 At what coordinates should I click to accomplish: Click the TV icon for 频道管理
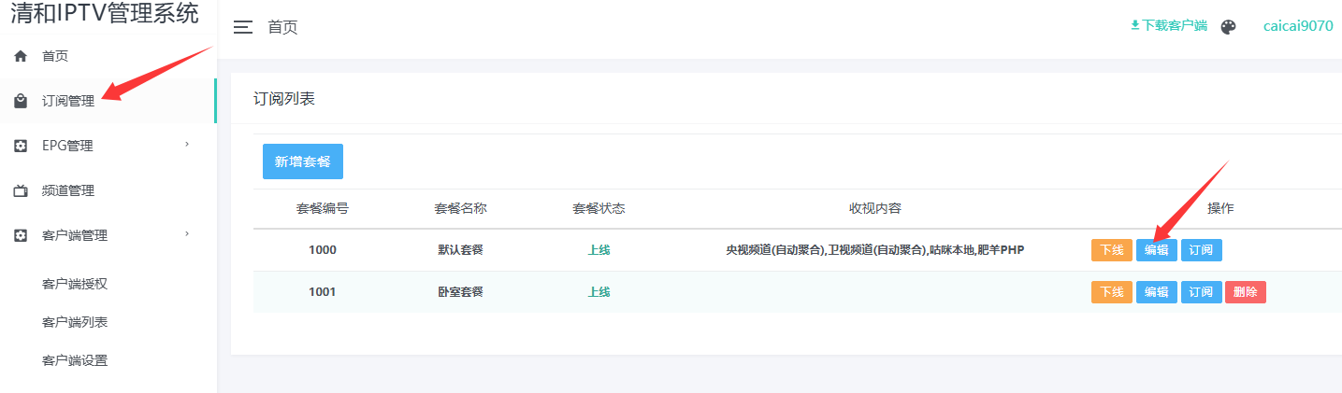pyautogui.click(x=21, y=190)
